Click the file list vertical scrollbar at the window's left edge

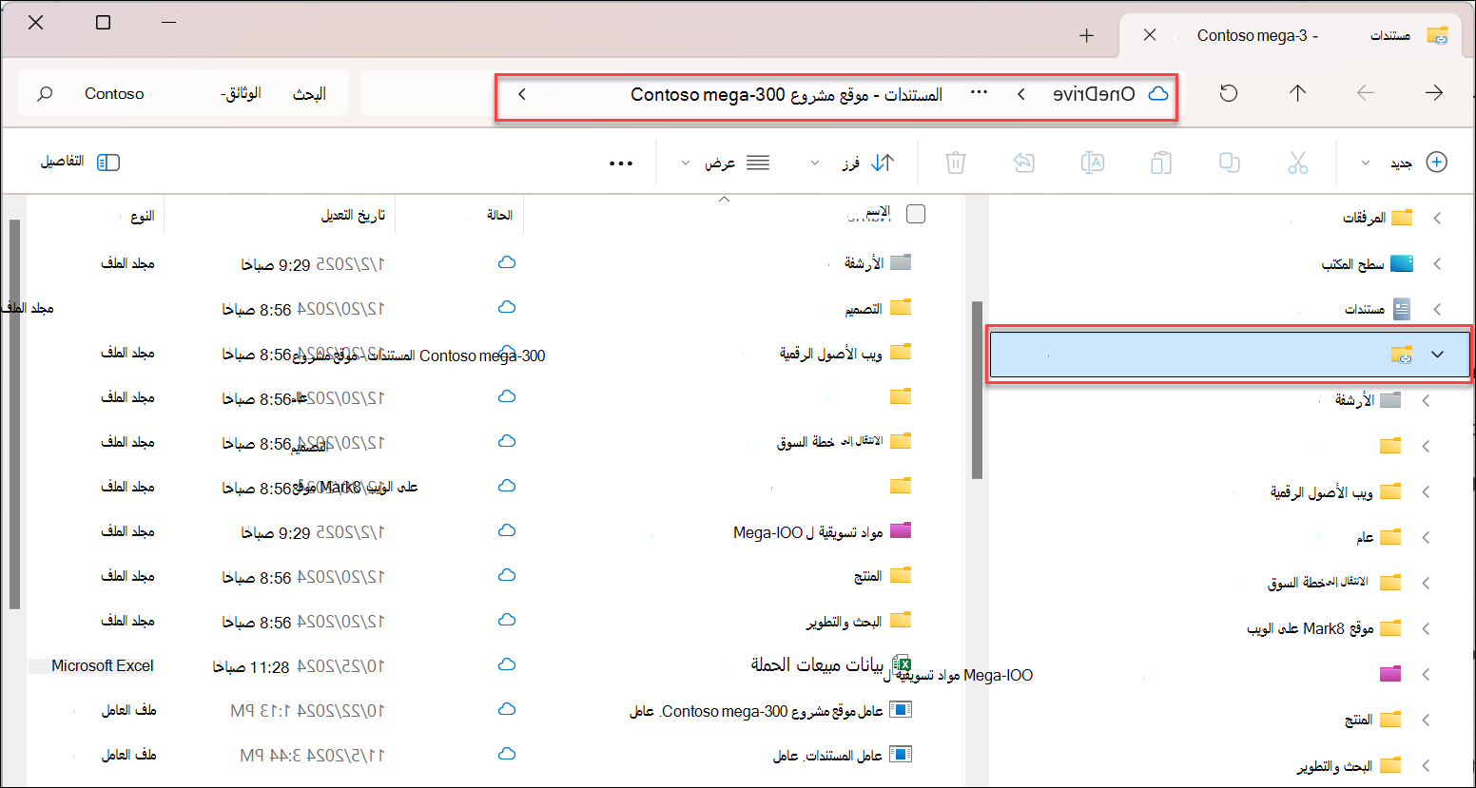(x=14, y=413)
